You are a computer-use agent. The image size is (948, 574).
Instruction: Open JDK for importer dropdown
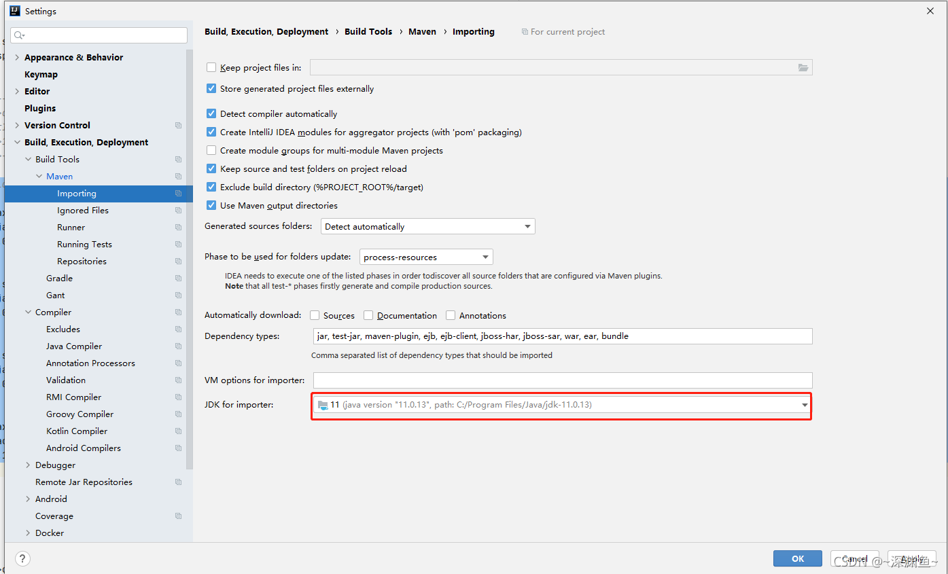pyautogui.click(x=562, y=405)
